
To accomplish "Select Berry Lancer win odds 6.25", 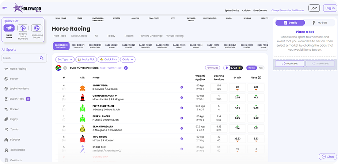I will [x=238, y=118].
